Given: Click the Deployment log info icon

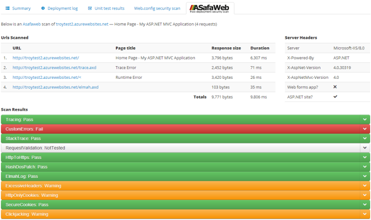Looking at the screenshot, I should [x=43, y=8].
